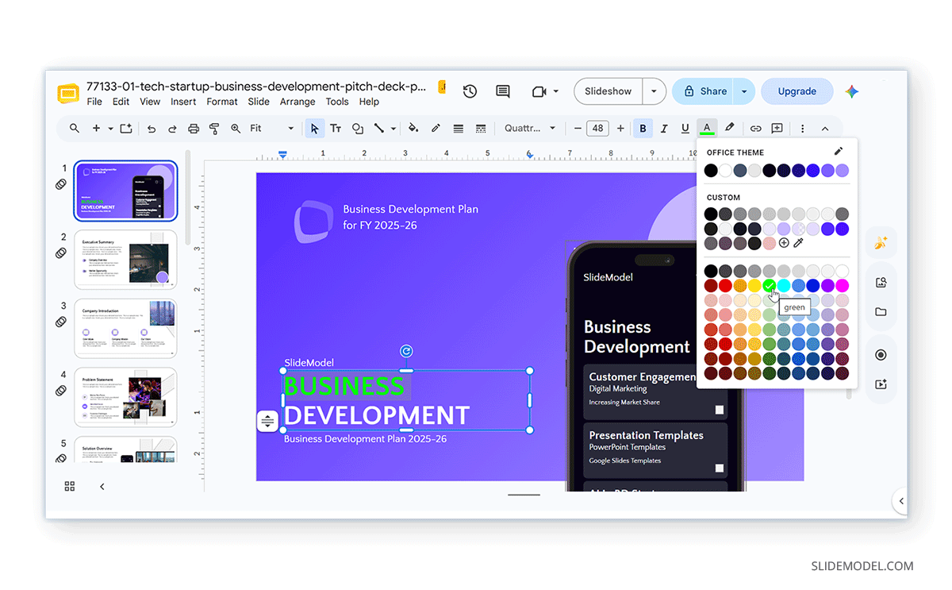Open the record slideshow icon
952x590 pixels.
[x=881, y=355]
